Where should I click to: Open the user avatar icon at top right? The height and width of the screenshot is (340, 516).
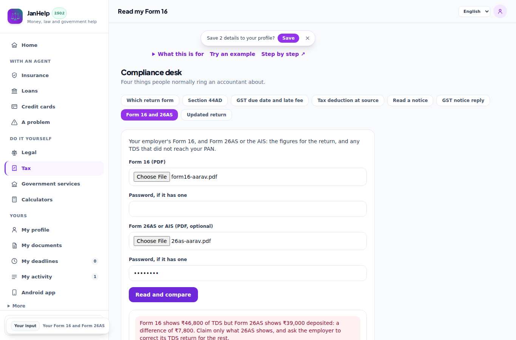tap(500, 11)
